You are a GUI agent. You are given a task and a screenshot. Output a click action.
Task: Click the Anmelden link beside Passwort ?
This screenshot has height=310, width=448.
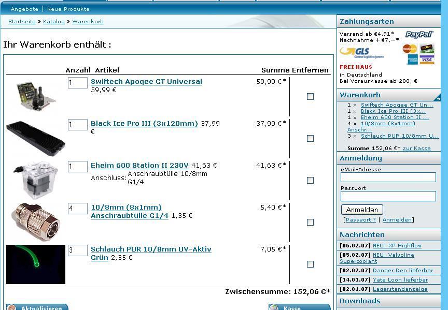click(397, 220)
